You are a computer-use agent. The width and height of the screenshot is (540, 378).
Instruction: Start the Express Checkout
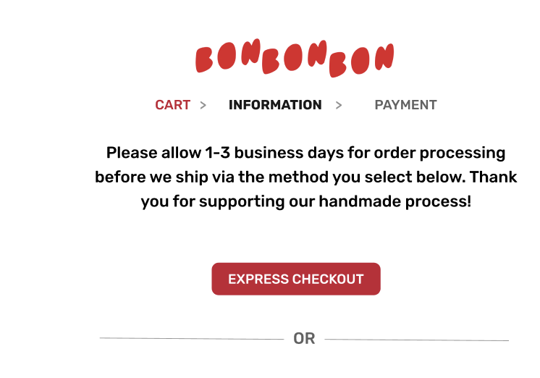tap(296, 279)
